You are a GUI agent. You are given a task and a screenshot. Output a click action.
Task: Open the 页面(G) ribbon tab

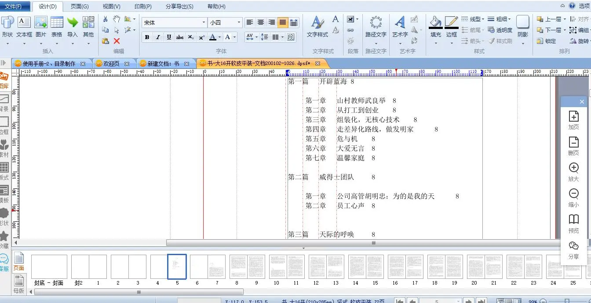[x=80, y=7]
